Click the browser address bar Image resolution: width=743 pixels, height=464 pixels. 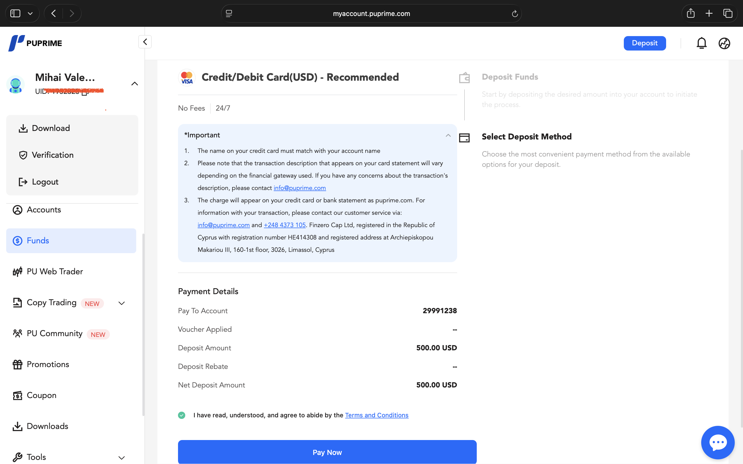(371, 13)
